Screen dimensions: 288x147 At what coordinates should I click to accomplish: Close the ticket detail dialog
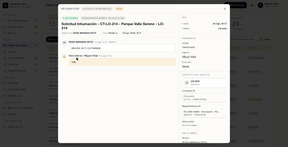pos(224,9)
